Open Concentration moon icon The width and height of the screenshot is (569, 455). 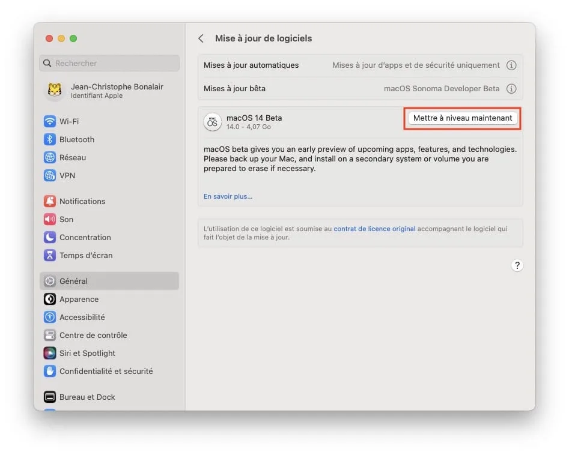point(50,237)
